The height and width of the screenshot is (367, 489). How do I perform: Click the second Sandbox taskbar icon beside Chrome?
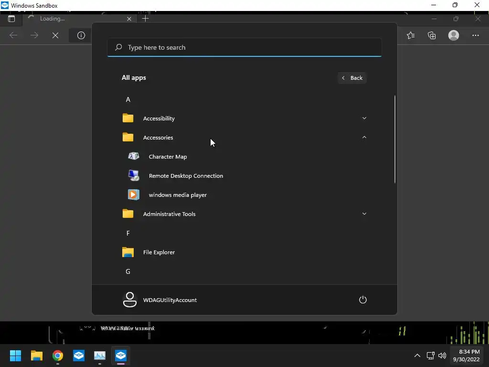click(79, 356)
